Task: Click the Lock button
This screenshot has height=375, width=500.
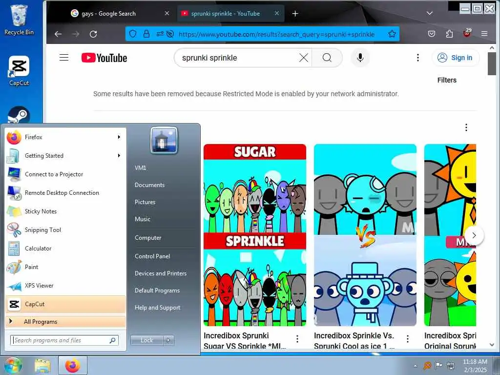Action: (146, 340)
